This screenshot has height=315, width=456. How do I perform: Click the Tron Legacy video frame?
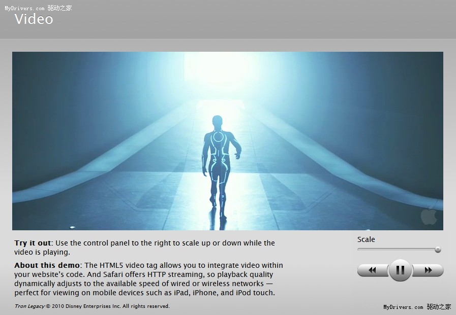point(228,141)
